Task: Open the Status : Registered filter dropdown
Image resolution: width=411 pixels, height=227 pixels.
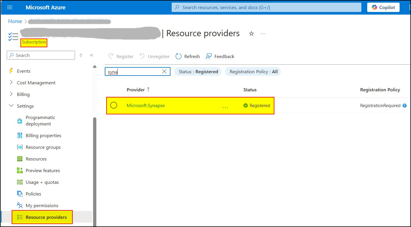Action: click(x=198, y=71)
